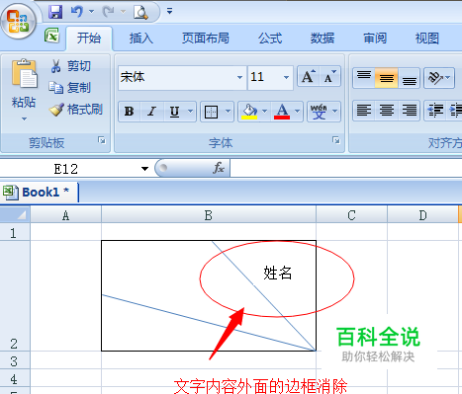The width and height of the screenshot is (462, 394).
Task: Cut selection with the scissors icon
Action: 55,66
